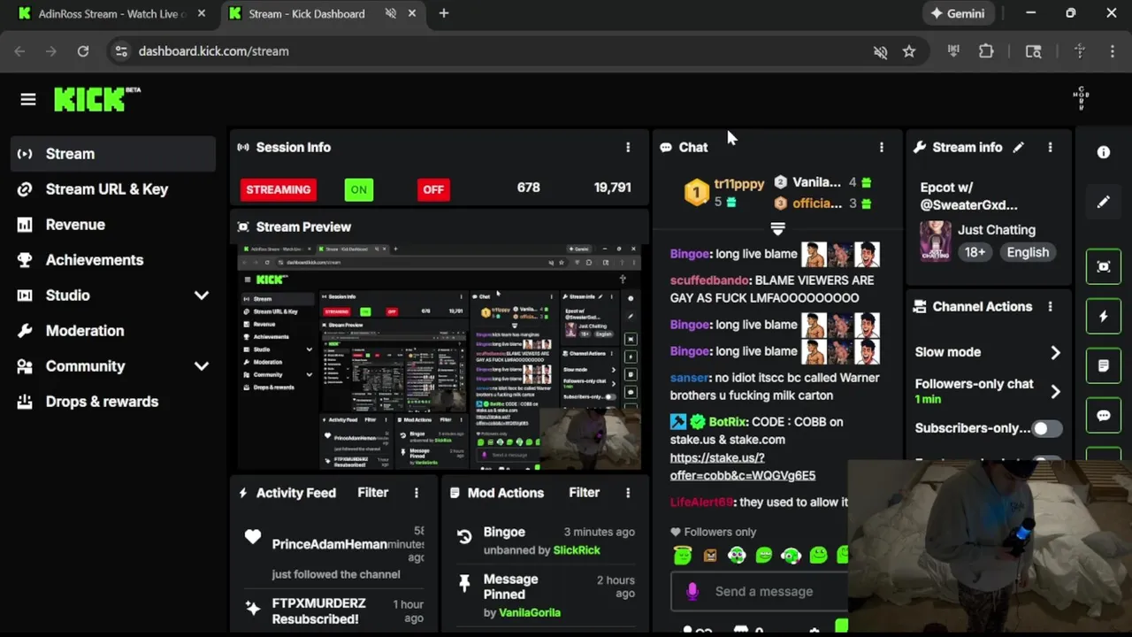Click the 19,791 count in Session Info
This screenshot has width=1132, height=637.
coord(612,188)
